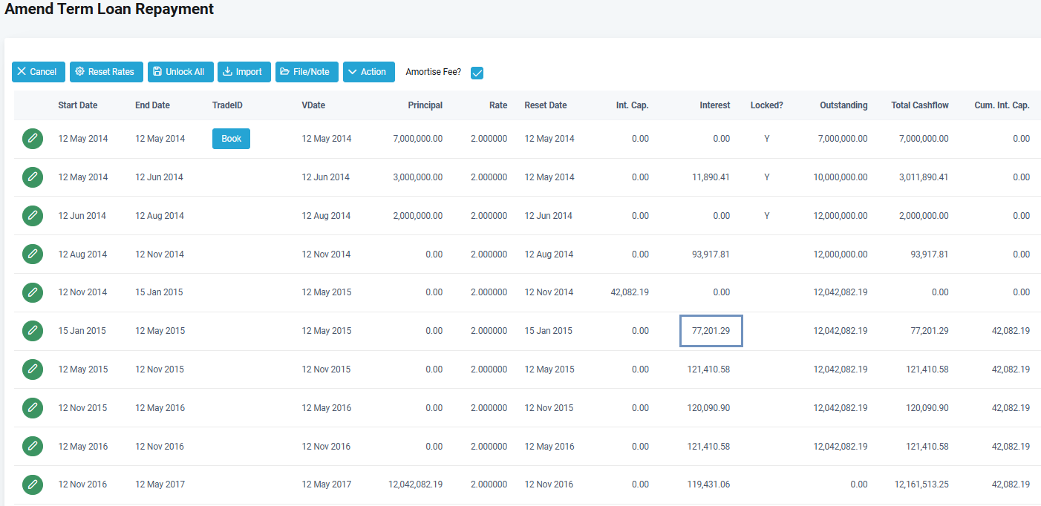Click the Outstanding column header
The width and height of the screenshot is (1041, 506).
843,105
